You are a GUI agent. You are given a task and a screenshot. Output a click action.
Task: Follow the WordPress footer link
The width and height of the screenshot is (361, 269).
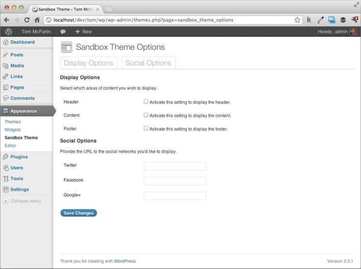[x=125, y=261]
